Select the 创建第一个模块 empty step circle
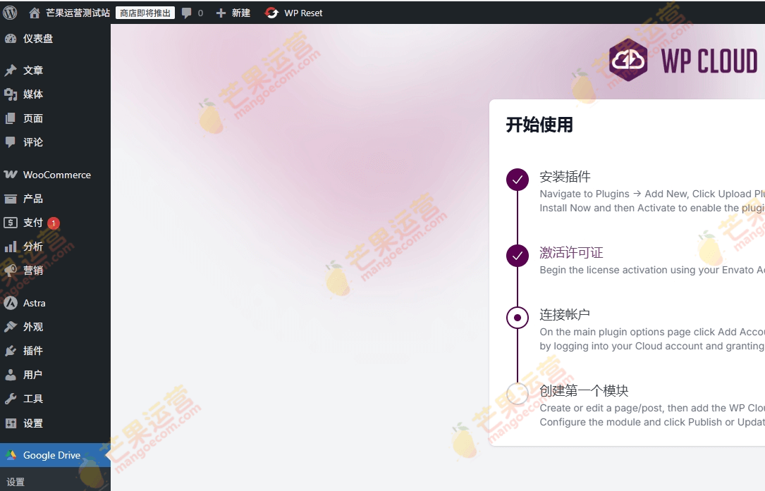The image size is (765, 491). click(x=518, y=394)
